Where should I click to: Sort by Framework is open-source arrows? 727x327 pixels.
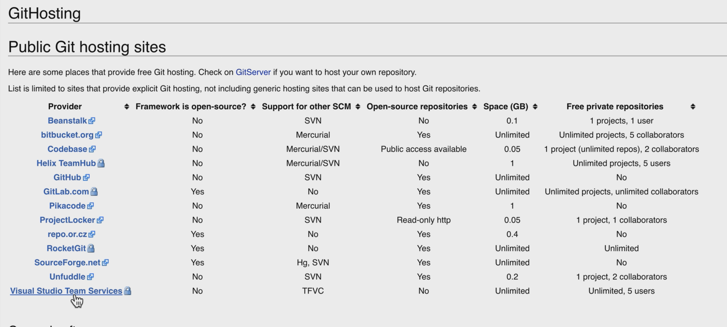[253, 107]
